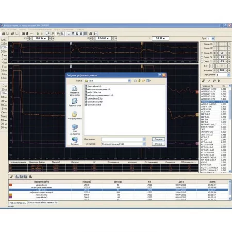
Task: Click the save icon next to Ф2
Action: (x=17, y=34)
